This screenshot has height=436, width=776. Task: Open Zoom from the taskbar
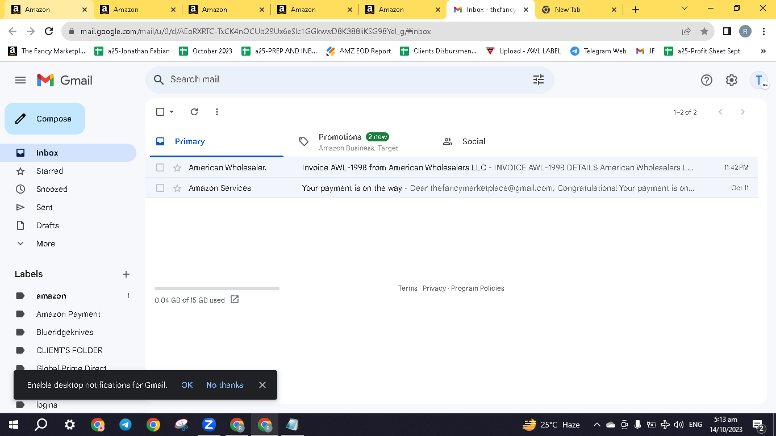(x=209, y=425)
